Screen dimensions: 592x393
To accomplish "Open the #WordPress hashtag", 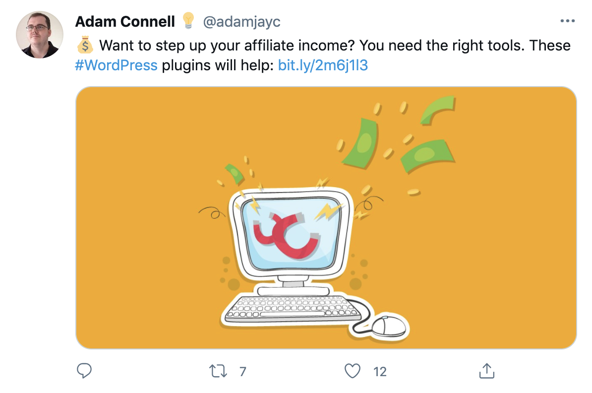I will tap(117, 65).
